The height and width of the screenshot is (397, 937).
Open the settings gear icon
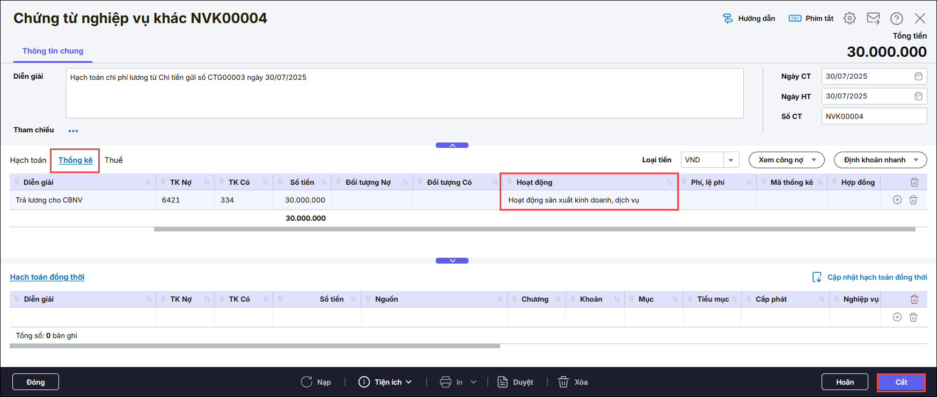(x=849, y=18)
